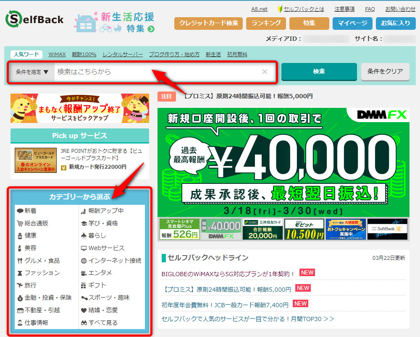The image size is (420, 337).
Task: Select the SMBCモビット 10,500円 thumbnail
Action: point(304,229)
